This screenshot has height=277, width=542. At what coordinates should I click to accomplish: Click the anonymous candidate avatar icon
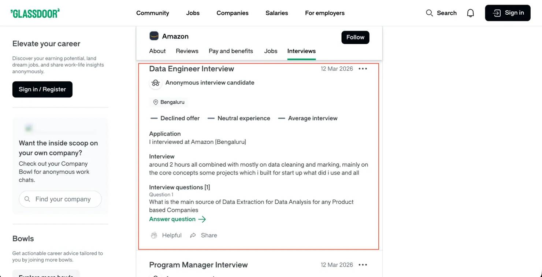coord(156,83)
